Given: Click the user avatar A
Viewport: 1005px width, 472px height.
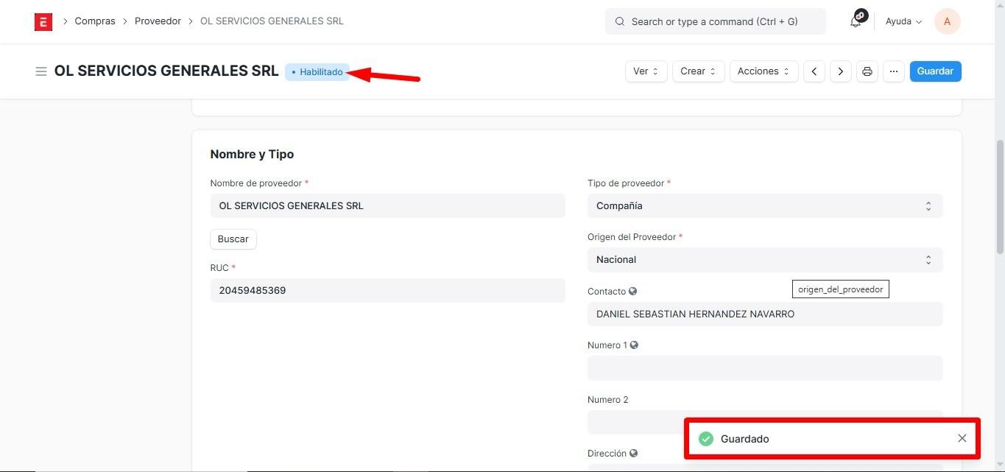Looking at the screenshot, I should coord(947,21).
